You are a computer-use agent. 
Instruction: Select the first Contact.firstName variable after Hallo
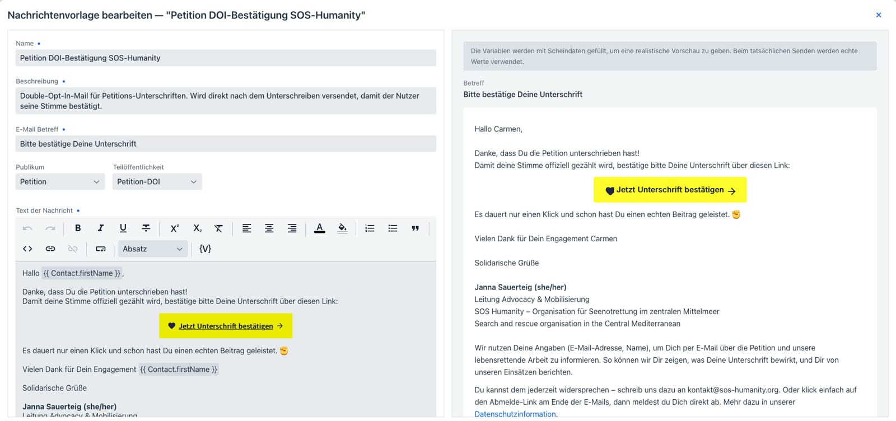point(82,273)
